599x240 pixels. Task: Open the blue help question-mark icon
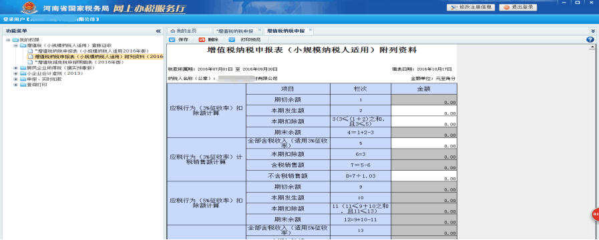coord(590,39)
